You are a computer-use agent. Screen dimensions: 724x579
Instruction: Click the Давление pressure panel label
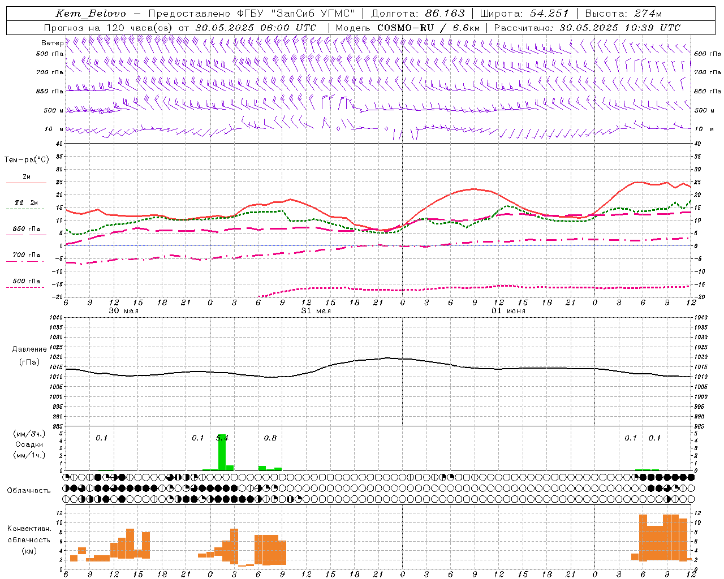tap(28, 349)
